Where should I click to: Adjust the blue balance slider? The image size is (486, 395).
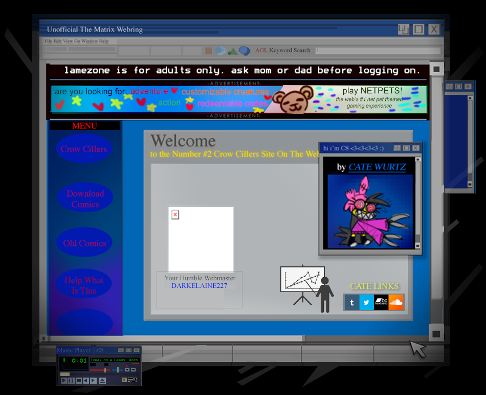click(x=118, y=370)
